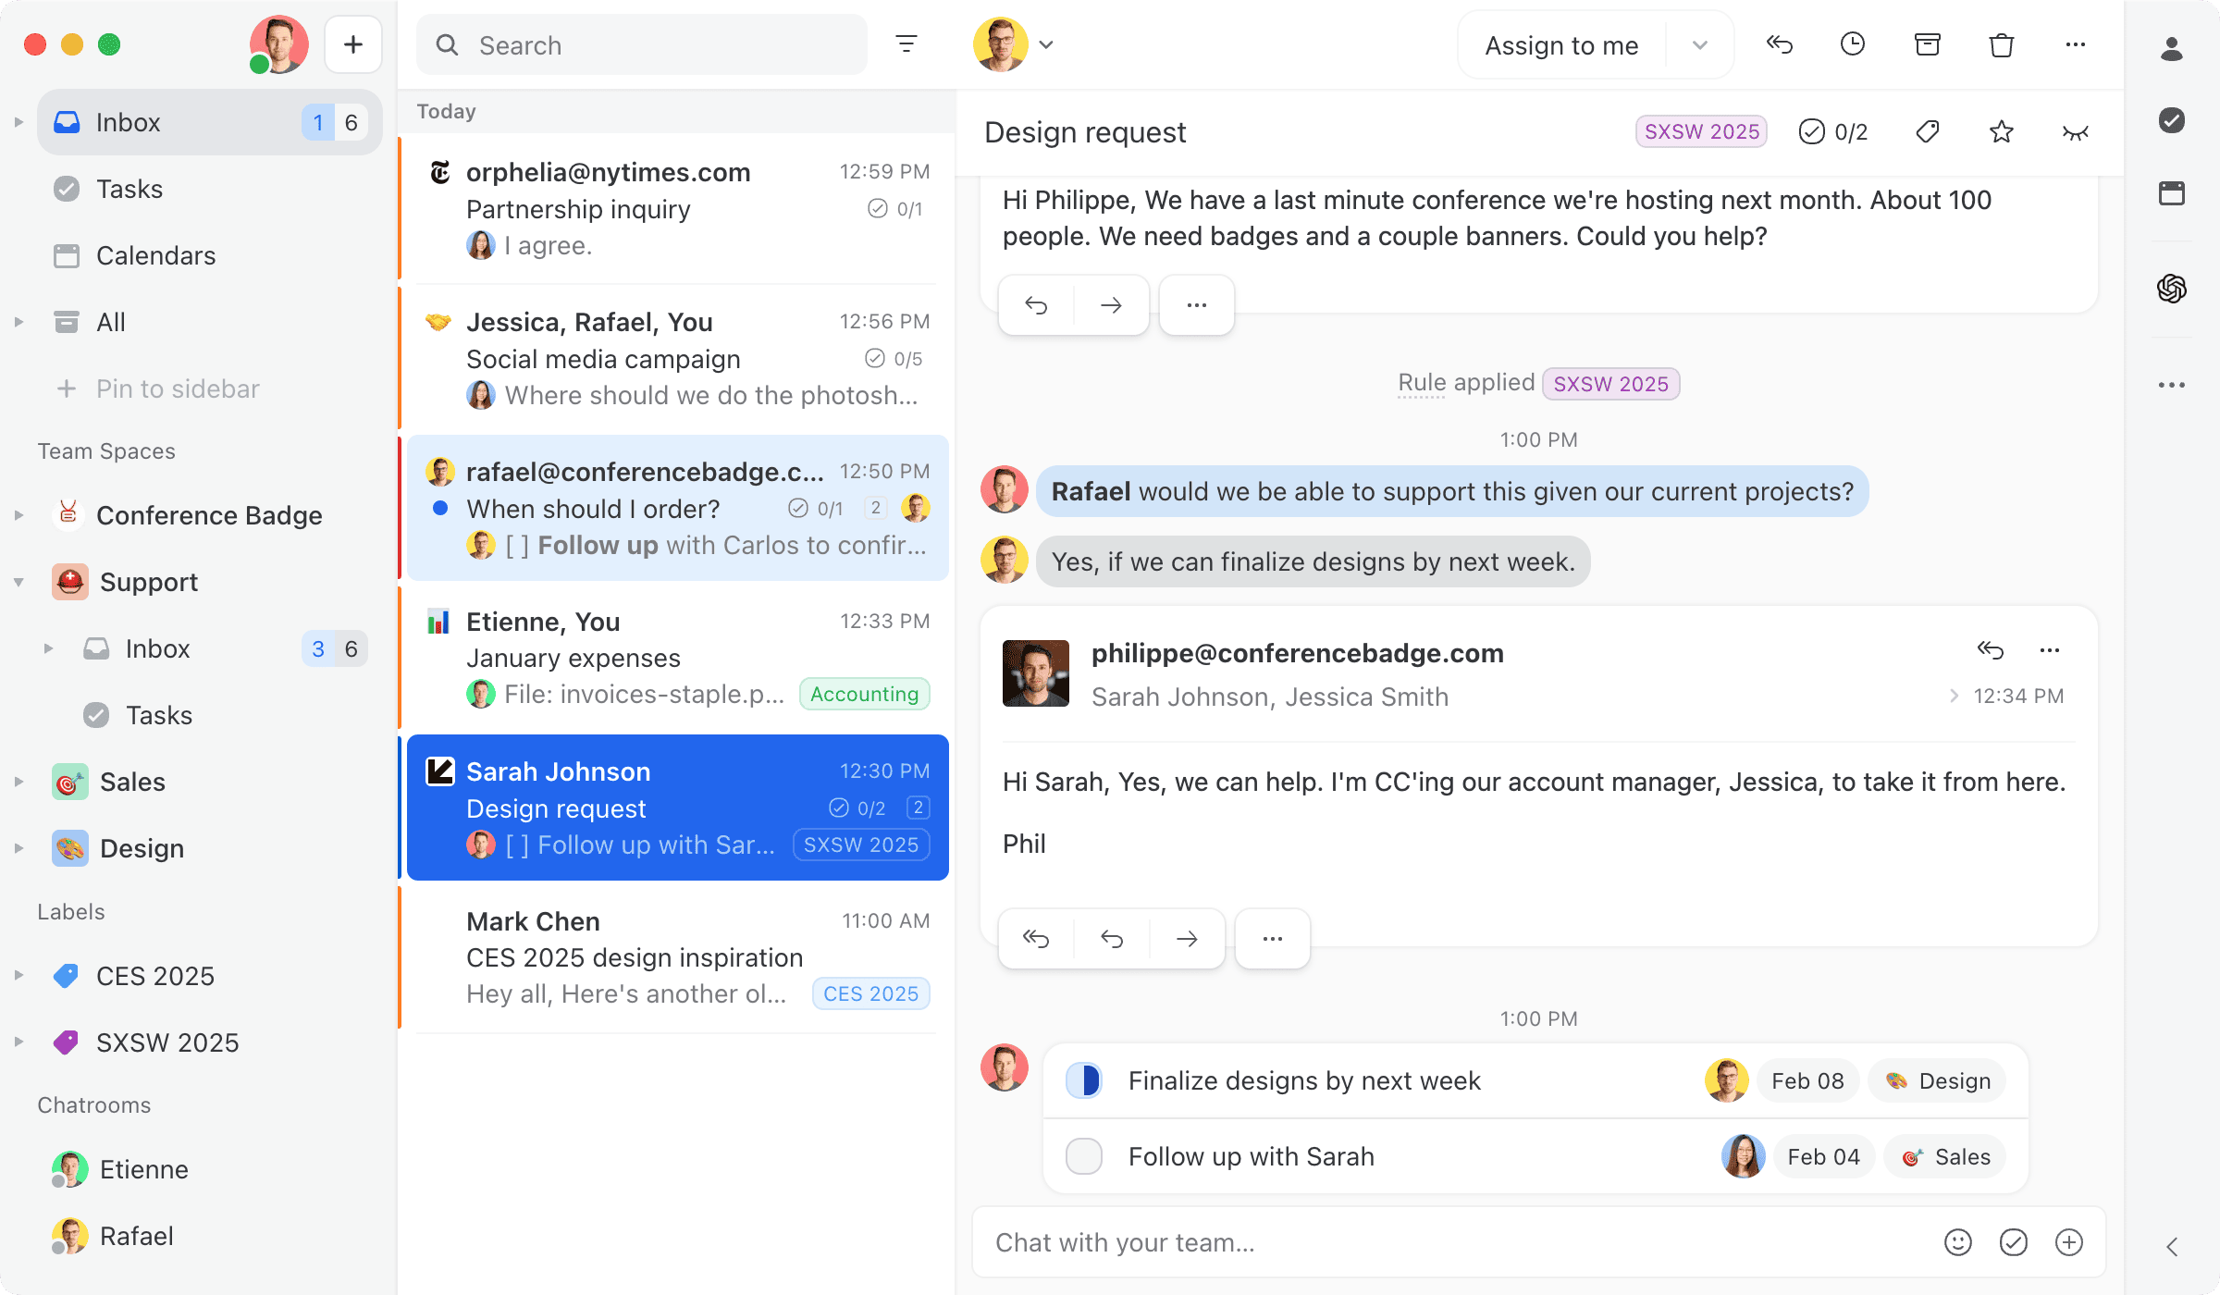Reply to philippe's email with header reply-all icon
The height and width of the screenshot is (1295, 2220).
pyautogui.click(x=1991, y=650)
